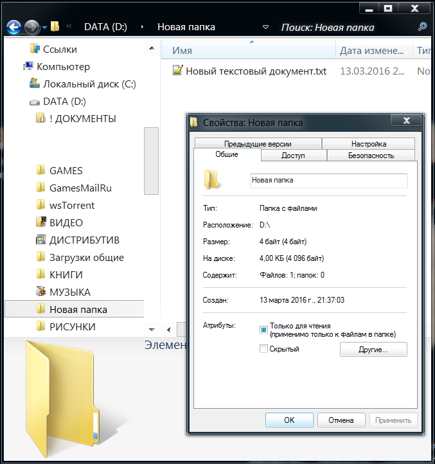Click the search magnifier icon
Viewport: 435px width, 464px height.
(422, 27)
